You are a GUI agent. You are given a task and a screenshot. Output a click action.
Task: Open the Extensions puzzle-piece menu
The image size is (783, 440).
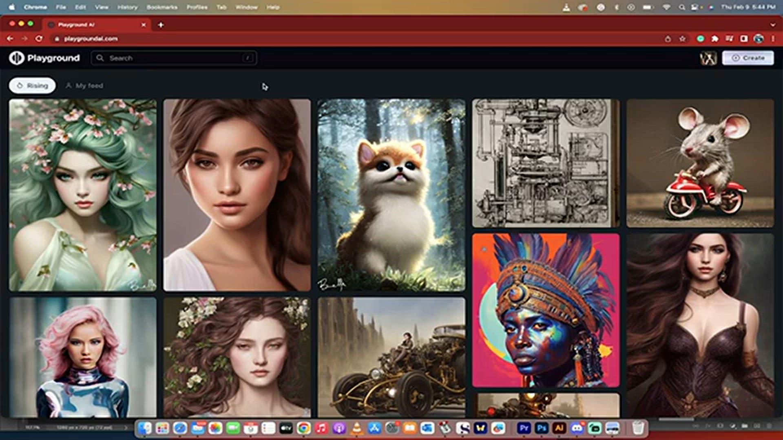tap(714, 39)
